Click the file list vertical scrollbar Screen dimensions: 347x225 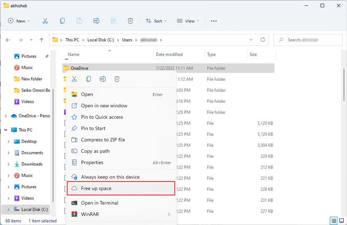[x=344, y=85]
